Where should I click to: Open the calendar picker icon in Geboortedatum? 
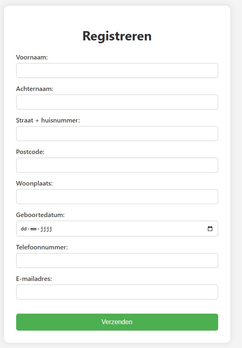click(x=210, y=229)
